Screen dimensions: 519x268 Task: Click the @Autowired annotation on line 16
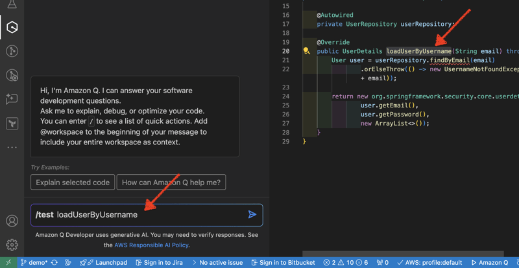335,15
